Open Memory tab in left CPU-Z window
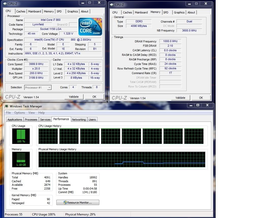 click(x=49, y=11)
